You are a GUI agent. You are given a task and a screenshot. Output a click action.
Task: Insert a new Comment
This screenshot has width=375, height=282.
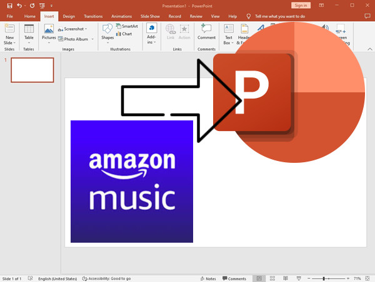[206, 32]
